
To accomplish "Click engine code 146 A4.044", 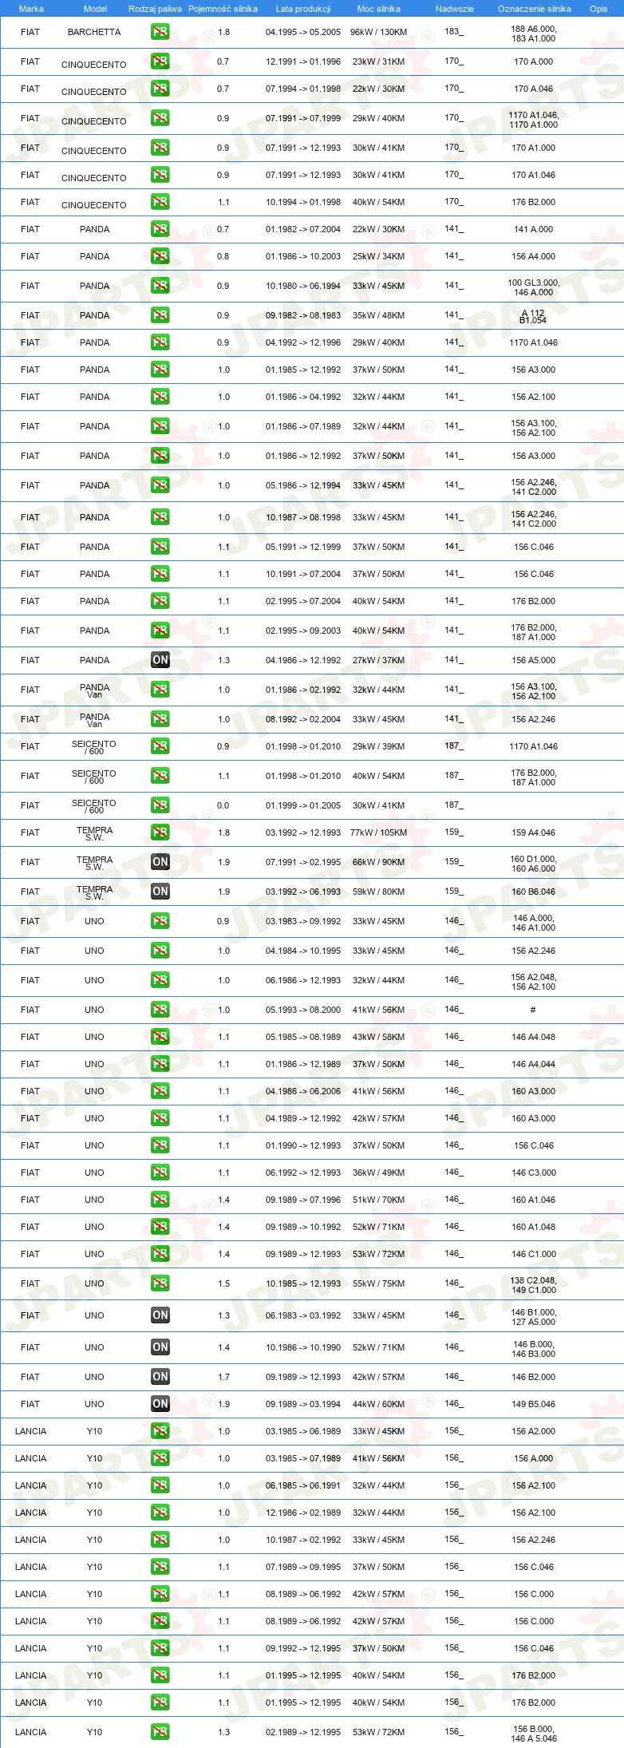I will 534,1064.
